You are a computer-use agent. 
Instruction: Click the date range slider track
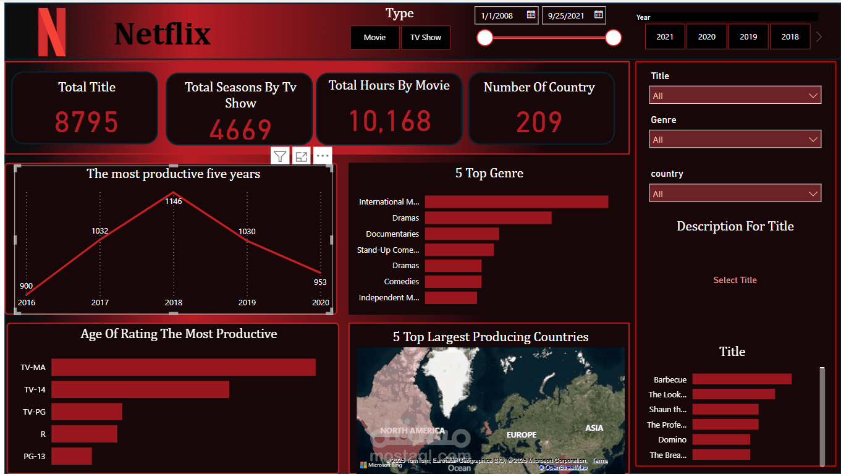549,38
